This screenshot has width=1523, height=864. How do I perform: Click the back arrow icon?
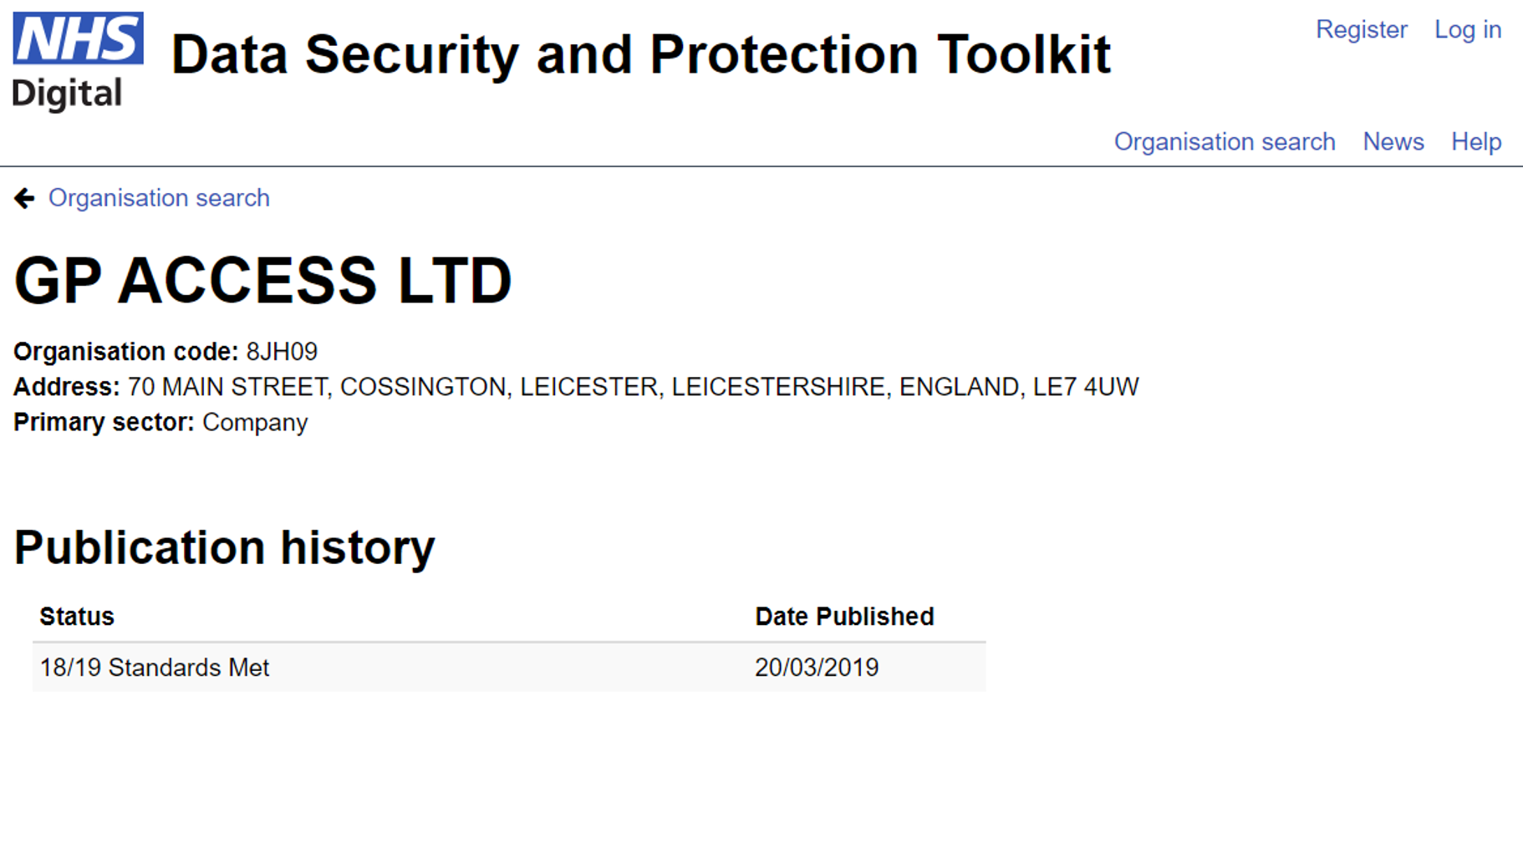click(24, 198)
